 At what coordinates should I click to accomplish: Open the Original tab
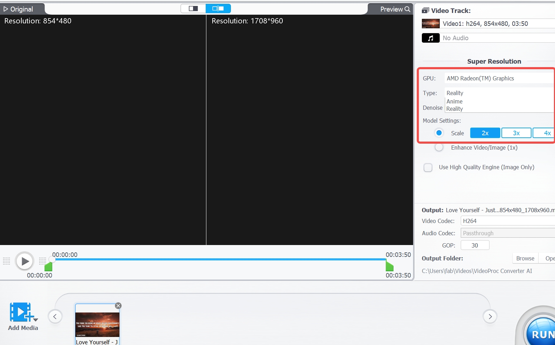18,9
